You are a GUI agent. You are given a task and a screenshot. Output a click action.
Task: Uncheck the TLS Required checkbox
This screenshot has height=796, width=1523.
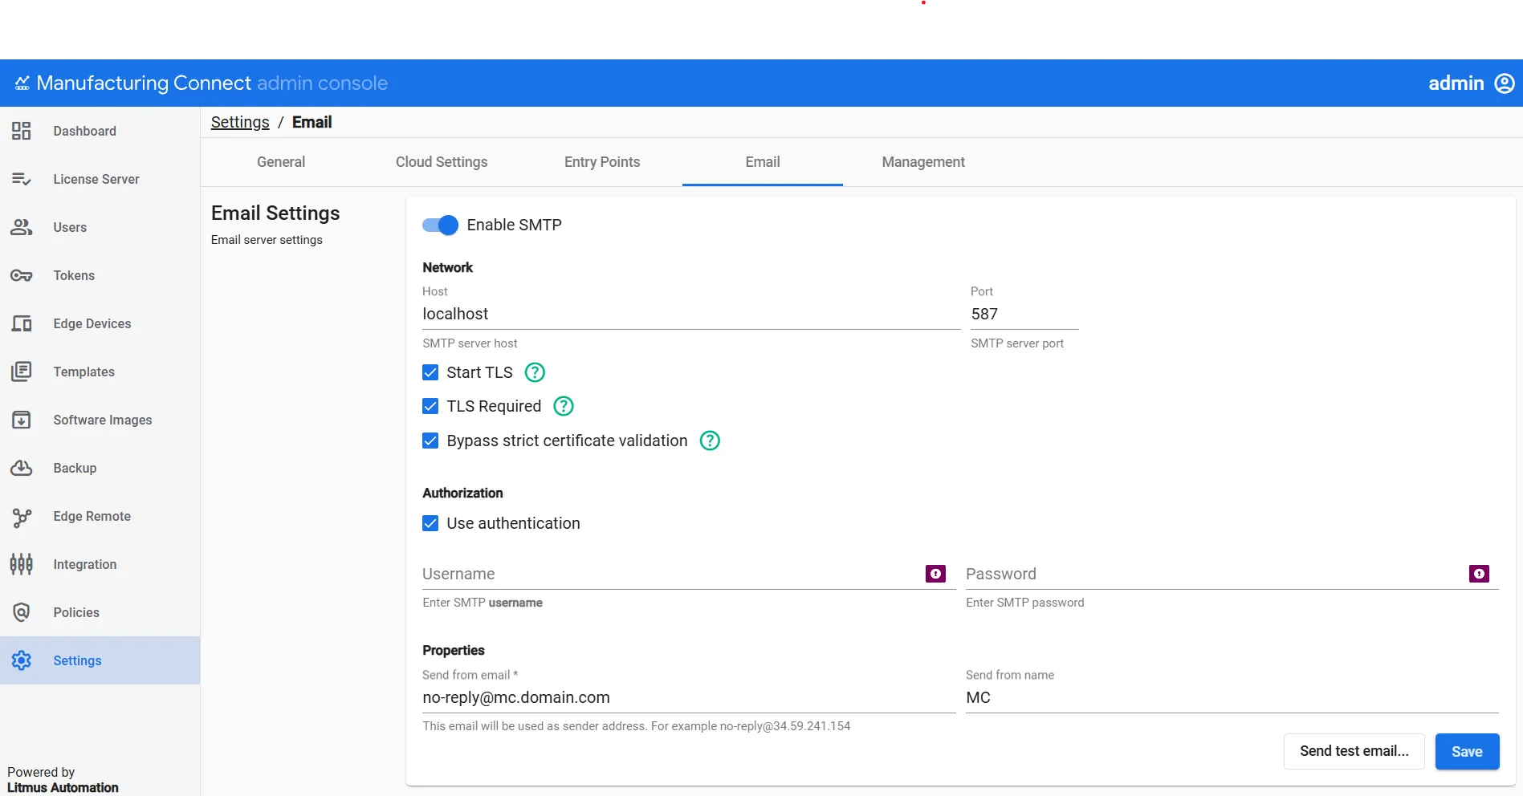[430, 406]
